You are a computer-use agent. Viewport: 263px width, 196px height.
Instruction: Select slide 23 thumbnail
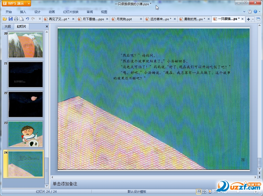click(25, 134)
